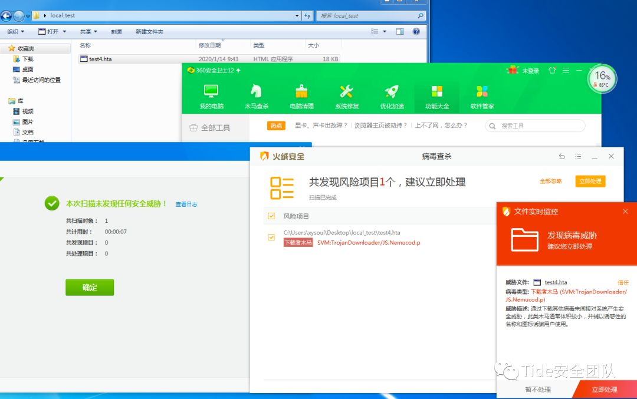This screenshot has width=637, height=399.
Task: Click change view icon in Explorer
Action: pyautogui.click(x=375, y=32)
